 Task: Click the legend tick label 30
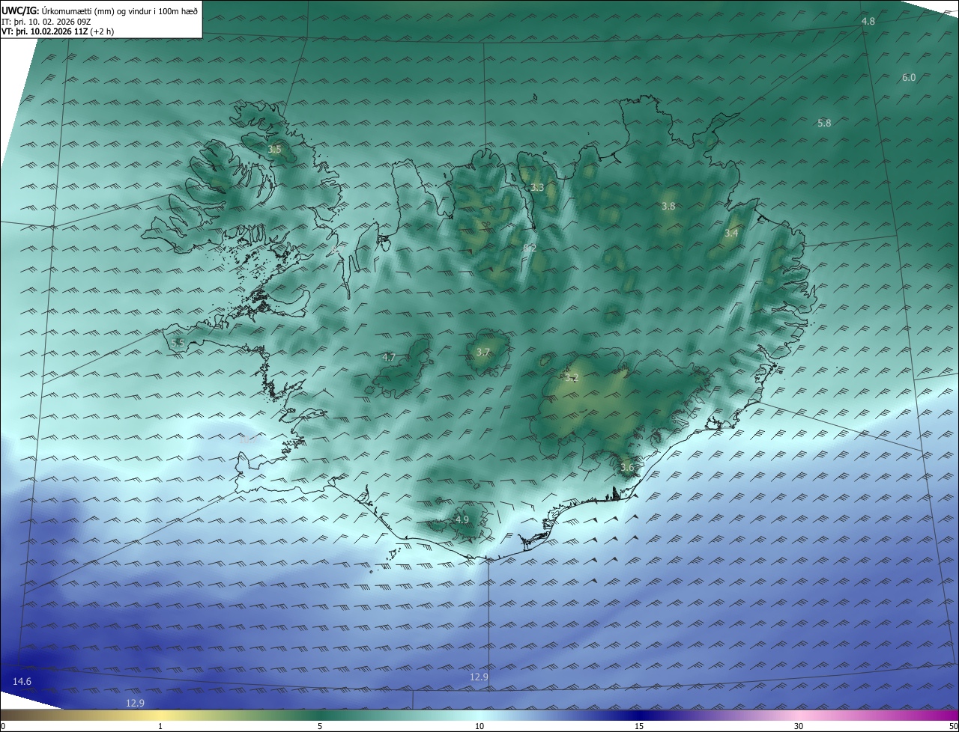[x=799, y=726]
